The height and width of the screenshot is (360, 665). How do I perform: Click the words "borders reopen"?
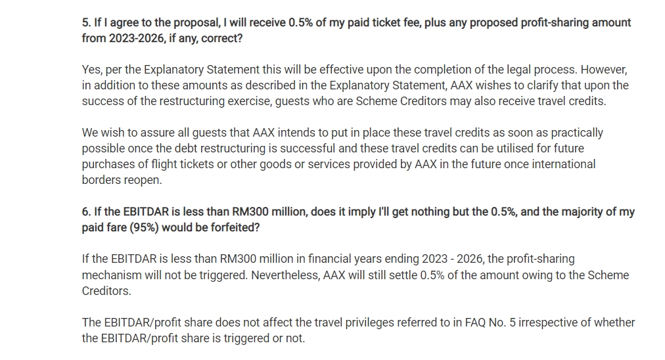[123, 180]
